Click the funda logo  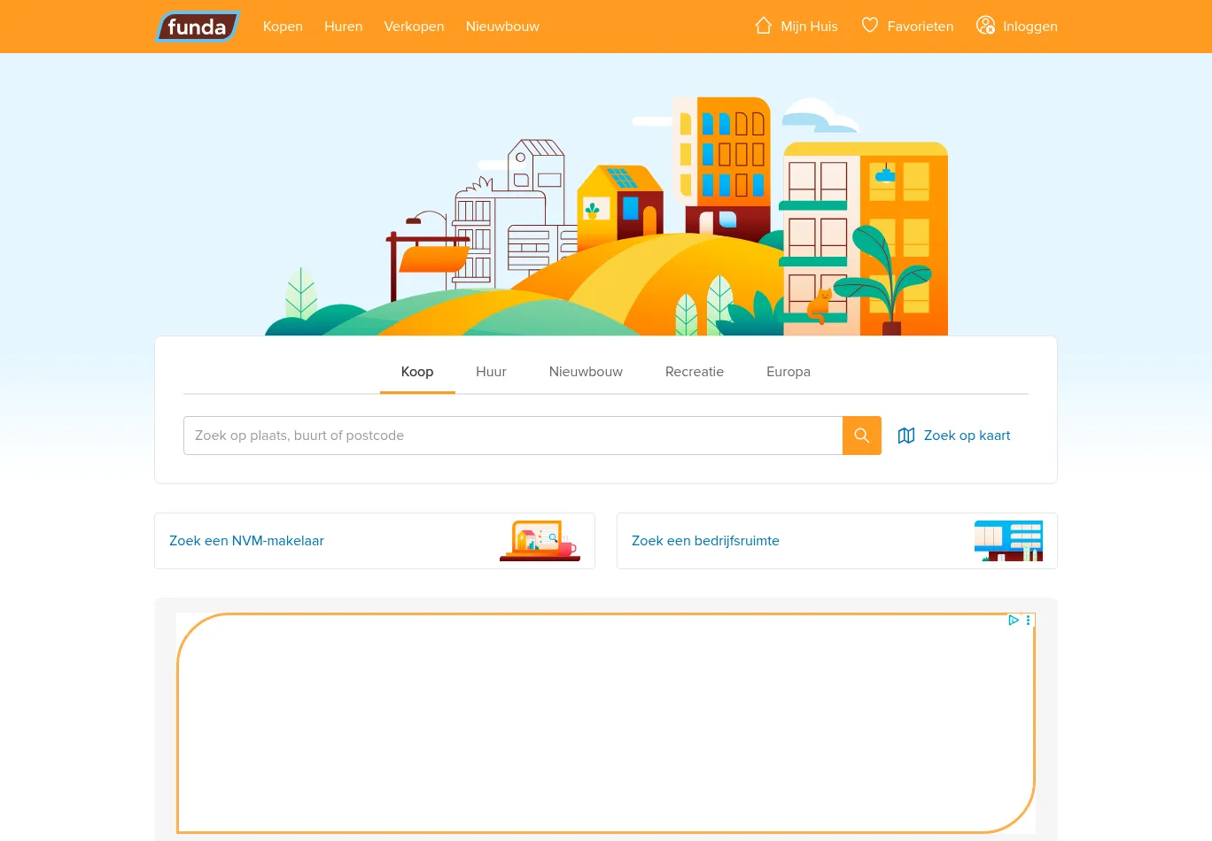[198, 27]
